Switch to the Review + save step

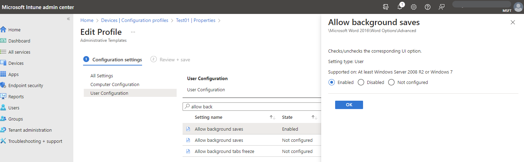pos(175,60)
